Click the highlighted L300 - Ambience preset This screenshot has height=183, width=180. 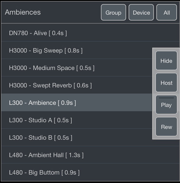coord(42,103)
